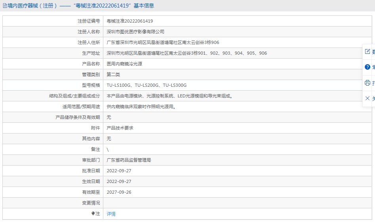The height and width of the screenshot is (223, 375).
Task: Click the 型号规格 label
Action: (91, 85)
